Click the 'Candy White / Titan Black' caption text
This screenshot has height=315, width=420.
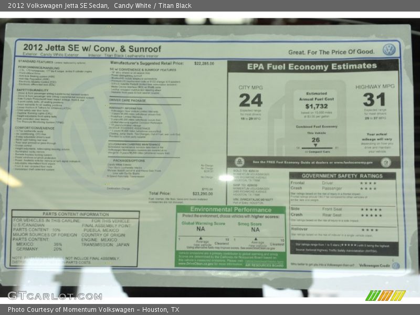tap(153, 6)
